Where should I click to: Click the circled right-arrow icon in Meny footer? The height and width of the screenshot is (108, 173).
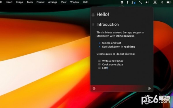point(149,88)
